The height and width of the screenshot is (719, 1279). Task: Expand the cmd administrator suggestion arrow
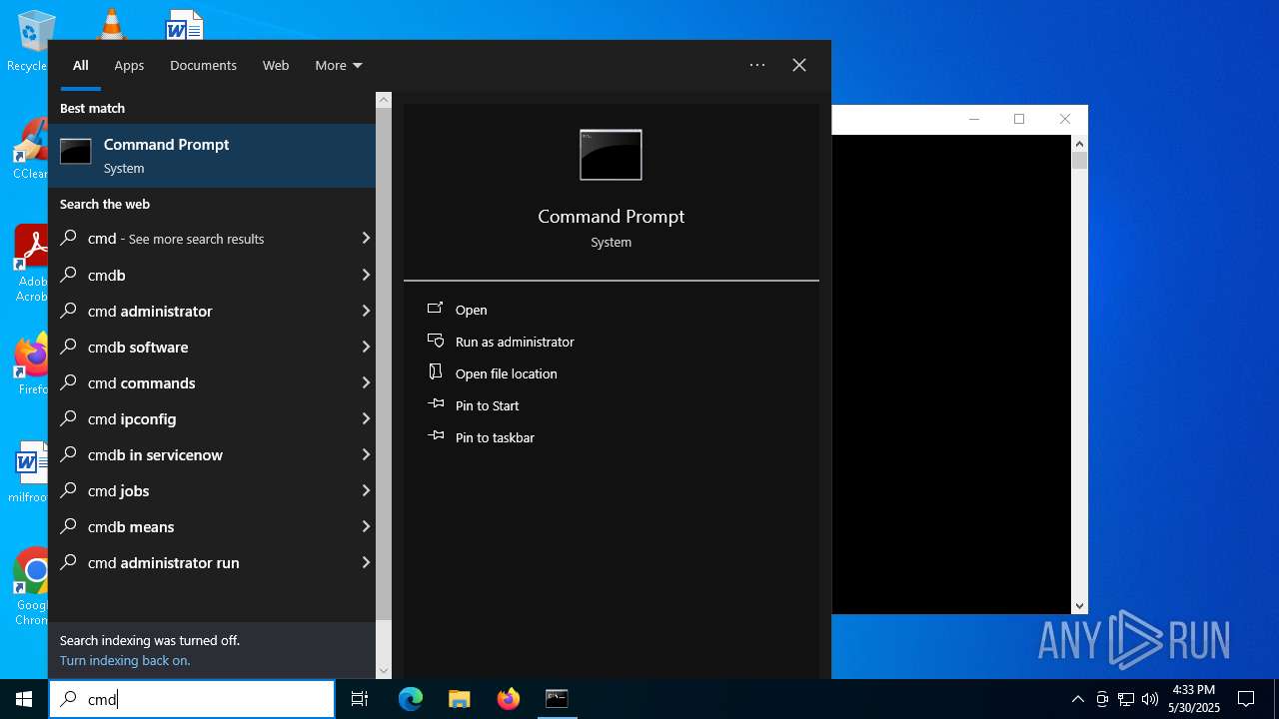(365, 311)
